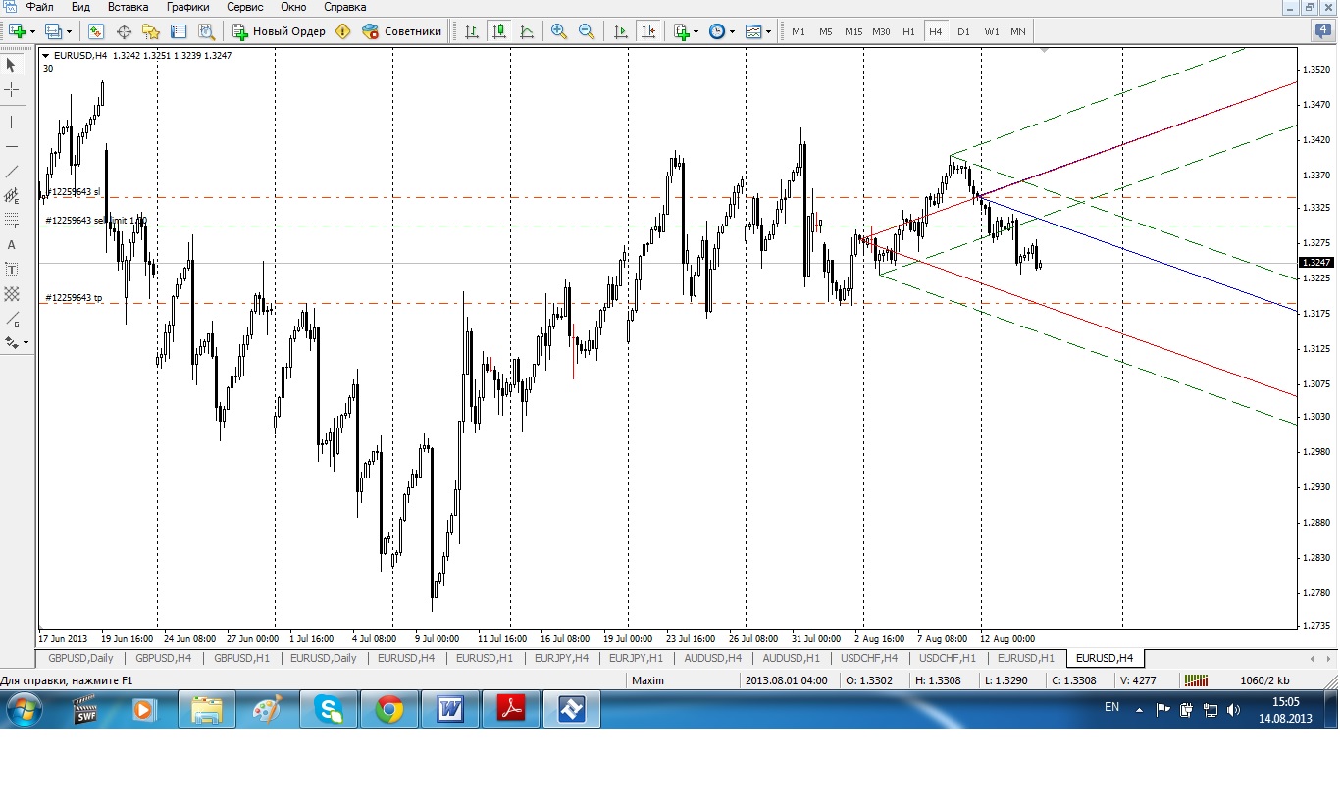Image resolution: width=1340 pixels, height=805 pixels.
Task: Toggle the Советники auto-trading button
Action: click(402, 31)
